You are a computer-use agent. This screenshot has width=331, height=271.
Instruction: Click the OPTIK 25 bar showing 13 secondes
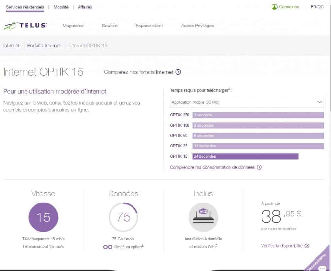(x=258, y=146)
